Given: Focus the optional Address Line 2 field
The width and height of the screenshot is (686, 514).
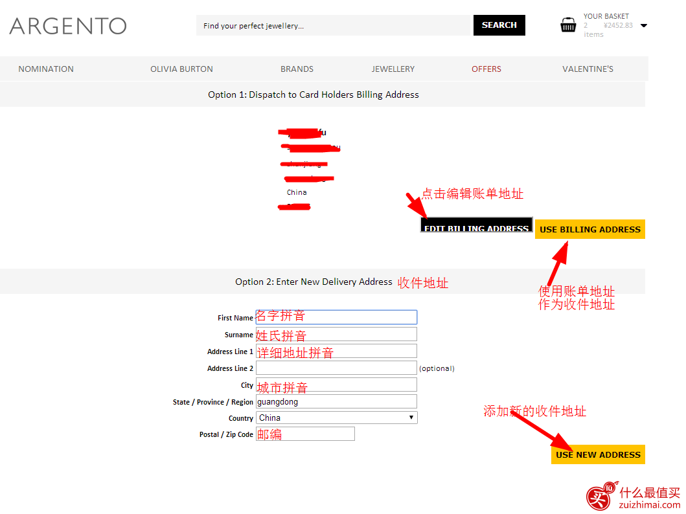Looking at the screenshot, I should coord(336,368).
